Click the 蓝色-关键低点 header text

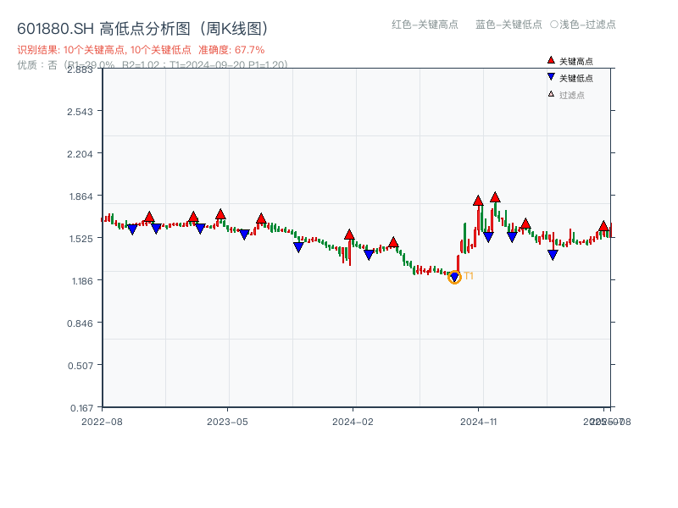pos(508,25)
